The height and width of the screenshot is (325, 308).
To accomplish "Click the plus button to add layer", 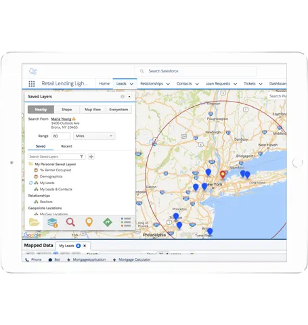I will click(91, 156).
